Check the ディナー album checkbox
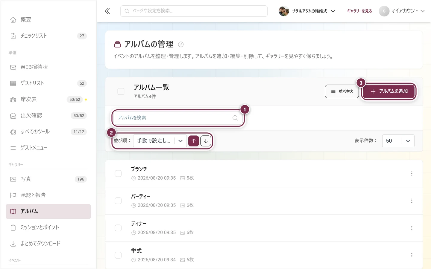The height and width of the screenshot is (269, 431). click(x=118, y=228)
